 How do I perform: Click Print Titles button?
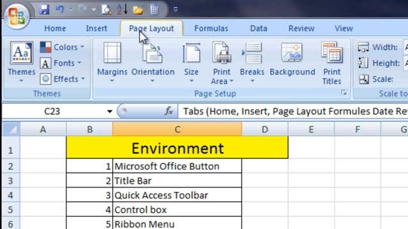331,64
